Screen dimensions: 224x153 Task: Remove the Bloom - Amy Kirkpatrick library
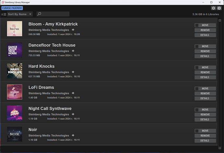(205, 30)
